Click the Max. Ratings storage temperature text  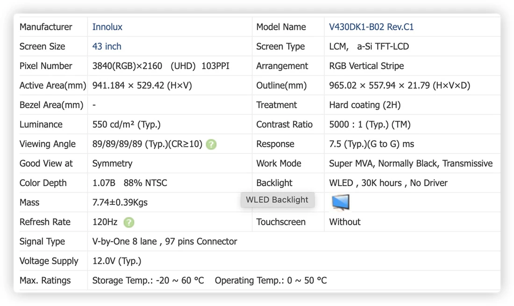pyautogui.click(x=148, y=280)
